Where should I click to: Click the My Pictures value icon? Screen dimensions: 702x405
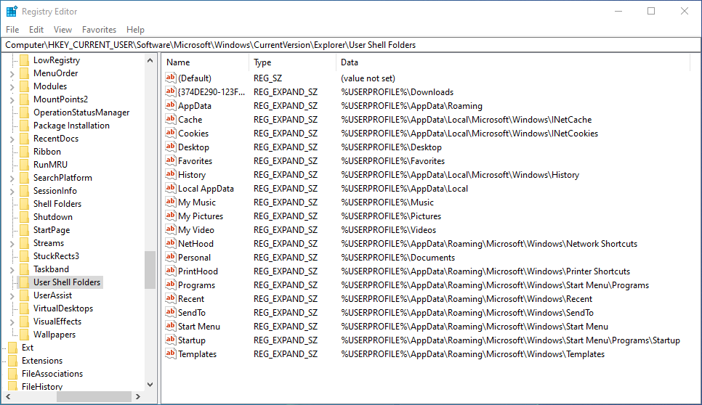(170, 216)
